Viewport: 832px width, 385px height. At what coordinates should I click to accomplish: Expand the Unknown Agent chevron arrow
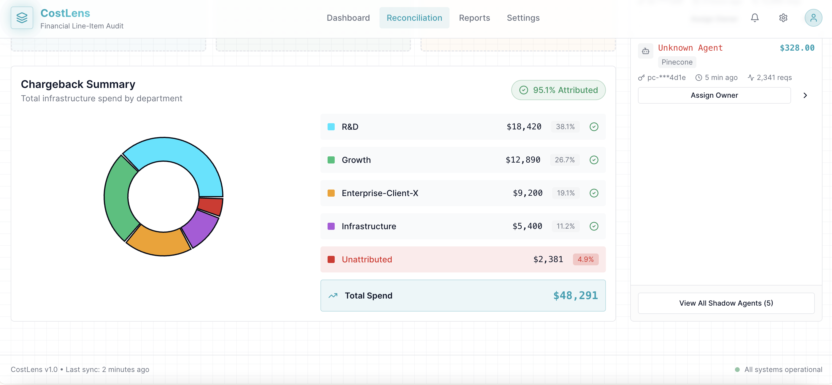805,95
